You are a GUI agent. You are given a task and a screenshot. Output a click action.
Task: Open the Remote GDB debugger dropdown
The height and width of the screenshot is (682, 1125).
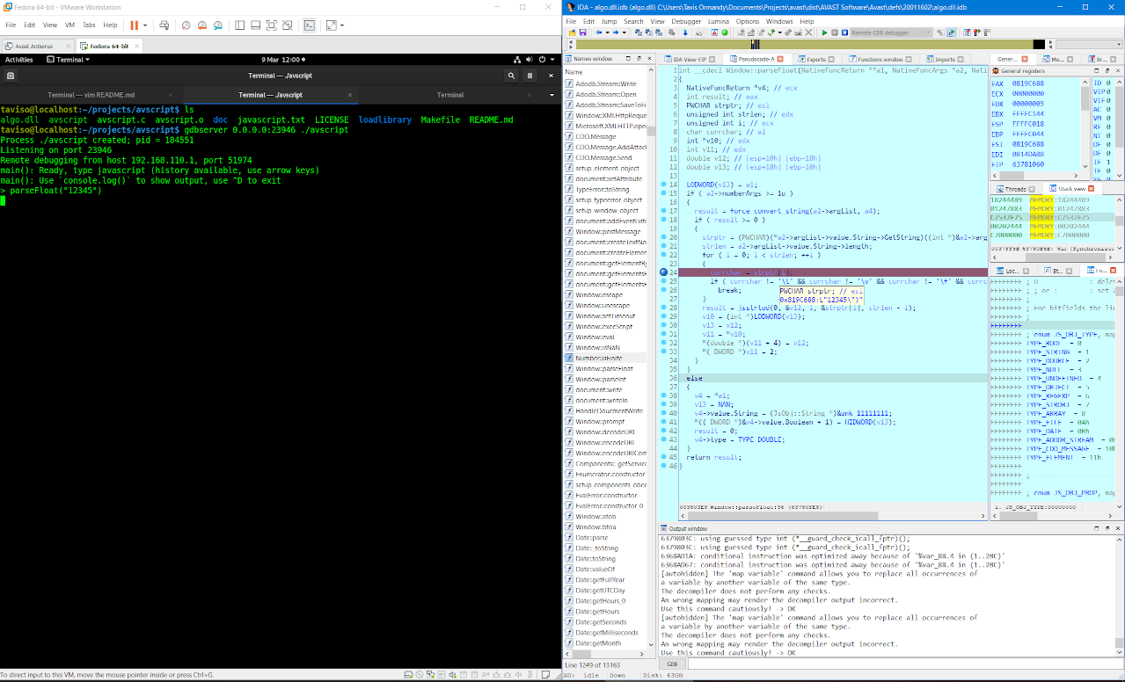(926, 33)
